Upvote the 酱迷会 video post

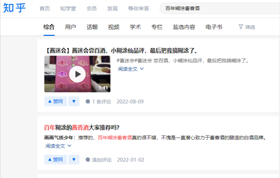(56, 101)
